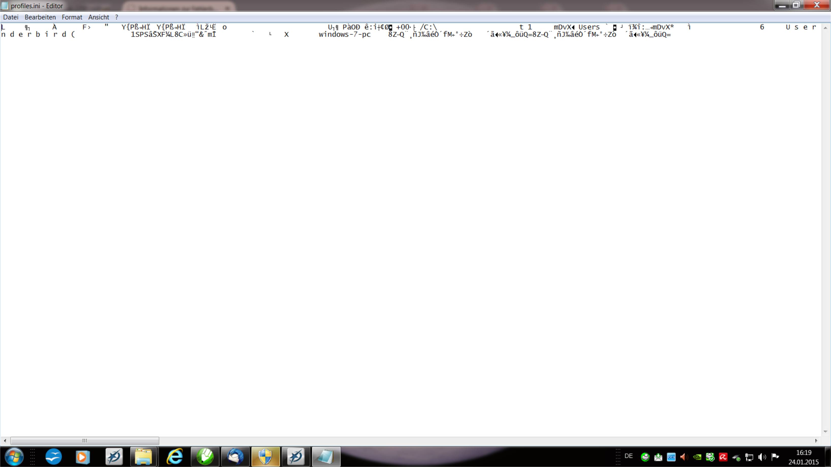Click the horizontal scrollbar thumb

(85, 441)
